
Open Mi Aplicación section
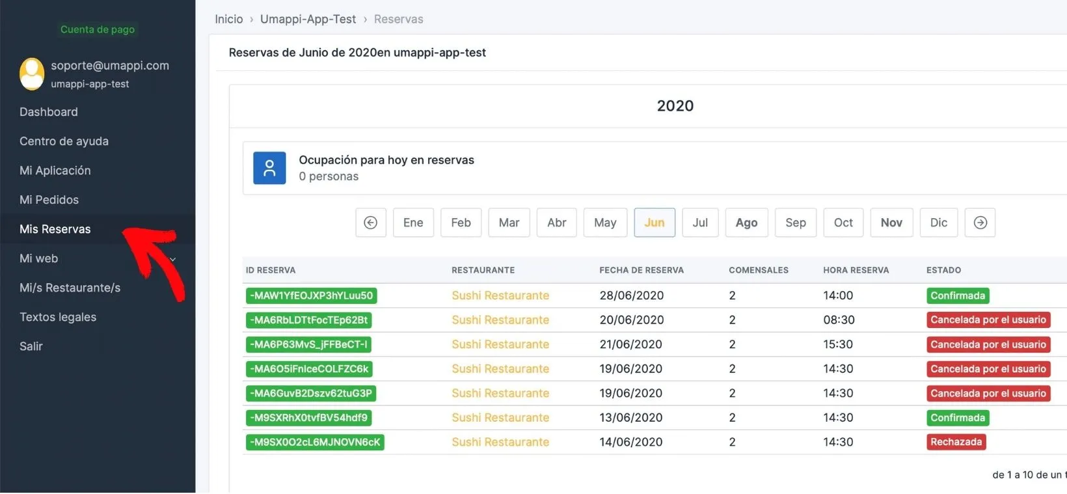click(x=55, y=171)
